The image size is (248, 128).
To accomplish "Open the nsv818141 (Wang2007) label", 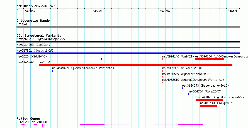I will pyautogui.click(x=217, y=103).
